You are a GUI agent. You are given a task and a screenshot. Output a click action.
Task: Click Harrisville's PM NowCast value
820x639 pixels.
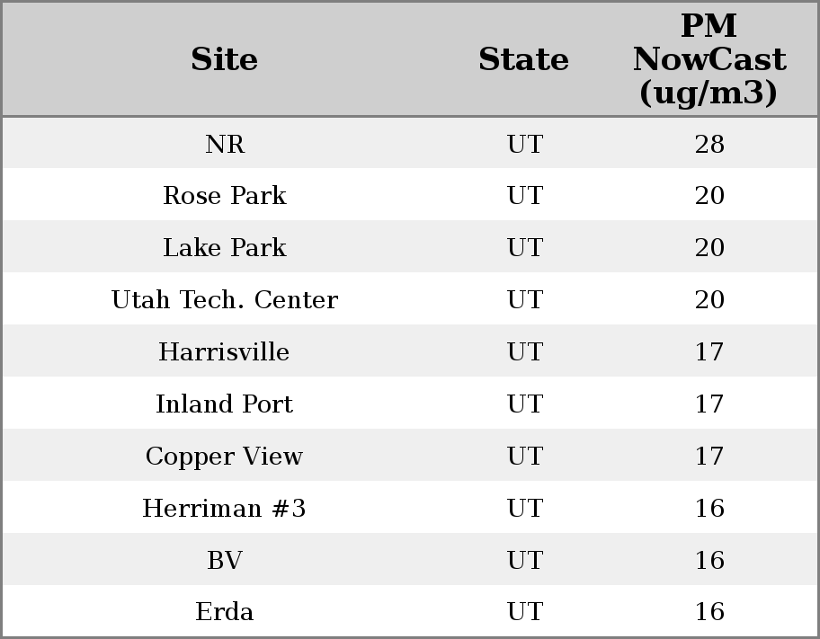point(709,352)
